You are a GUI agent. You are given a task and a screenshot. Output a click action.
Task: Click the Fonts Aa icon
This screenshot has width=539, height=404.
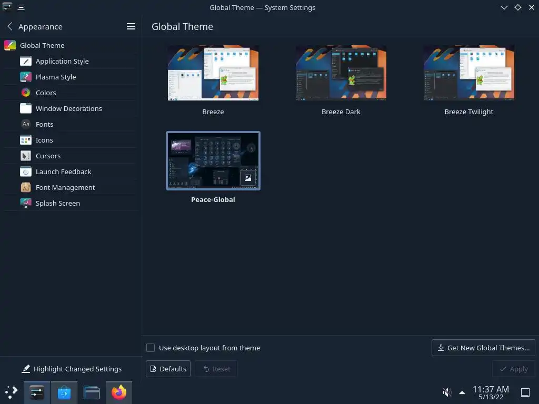point(26,124)
